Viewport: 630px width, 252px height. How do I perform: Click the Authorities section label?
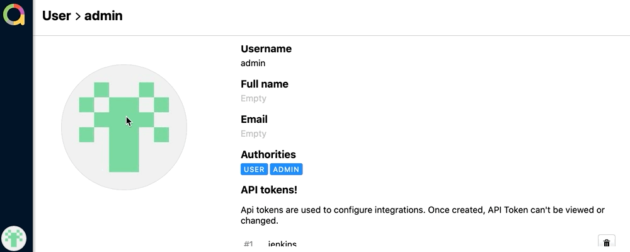point(268,154)
